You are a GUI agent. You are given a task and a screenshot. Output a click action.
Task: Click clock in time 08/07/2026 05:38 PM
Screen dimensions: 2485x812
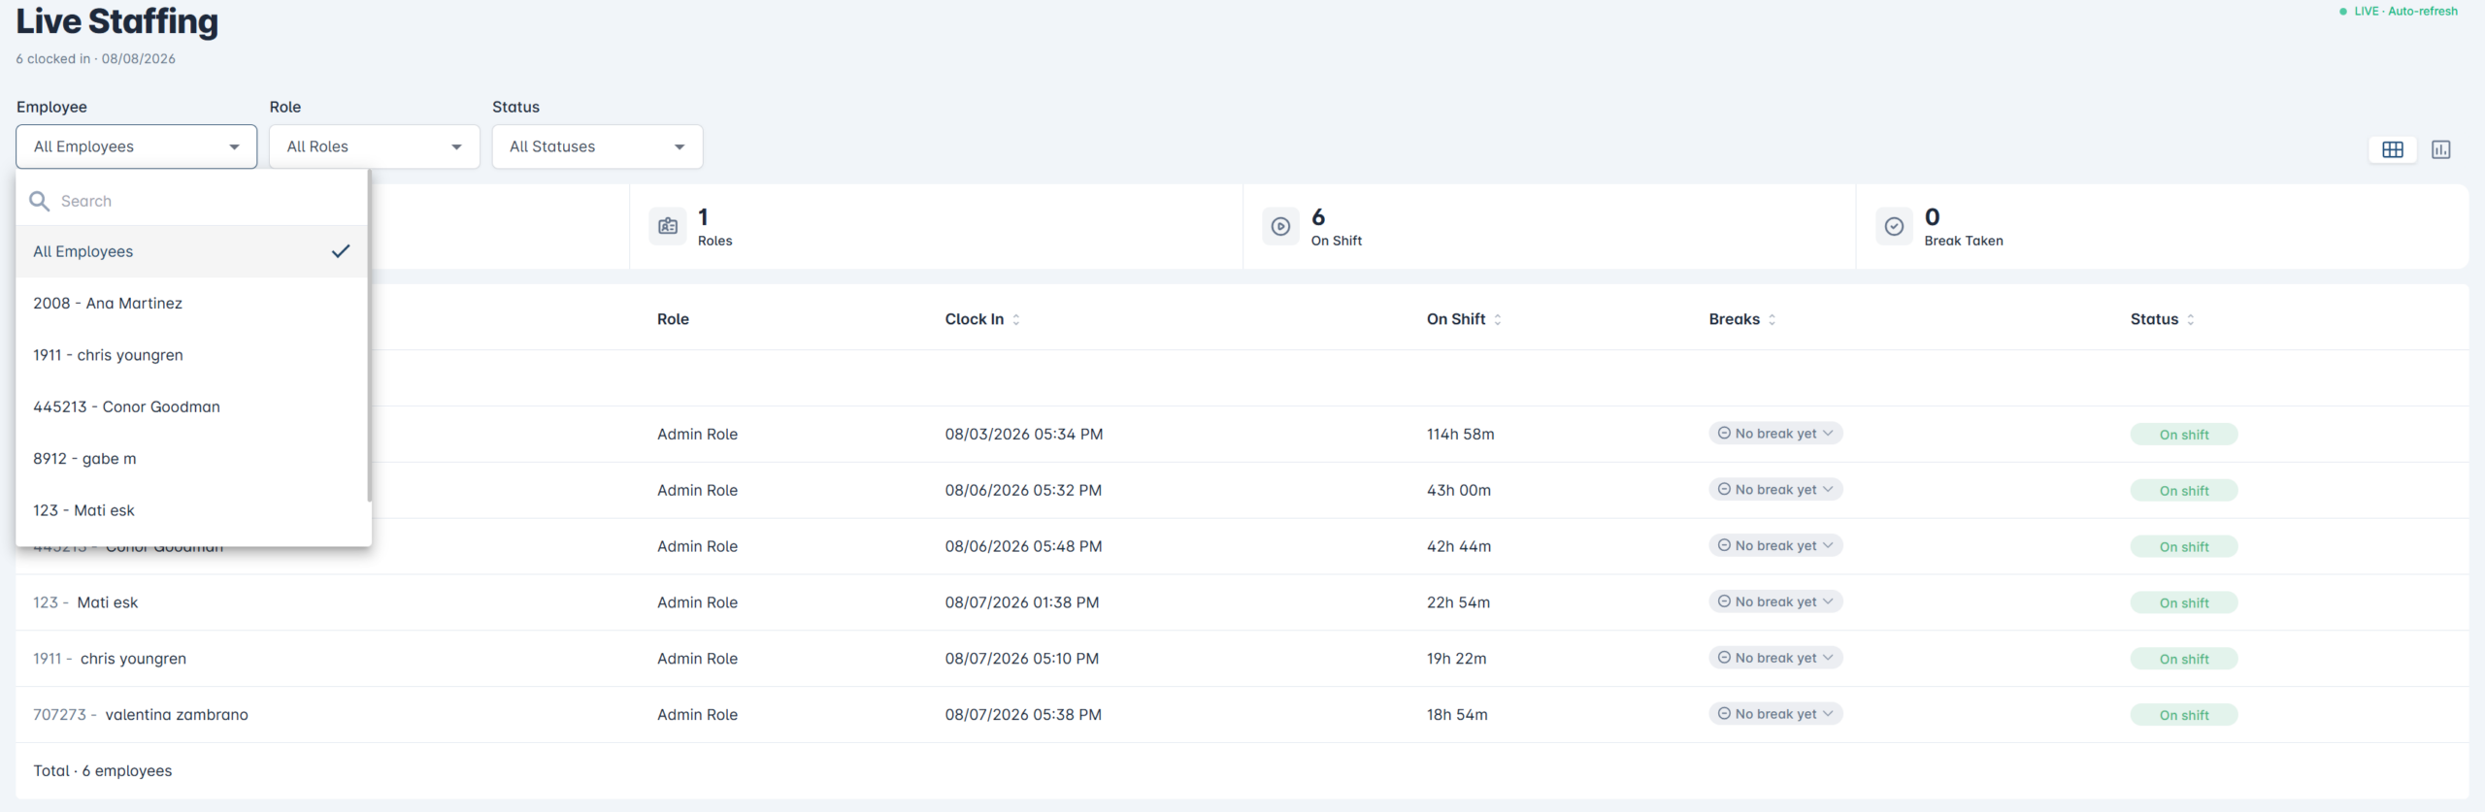pyautogui.click(x=1023, y=715)
